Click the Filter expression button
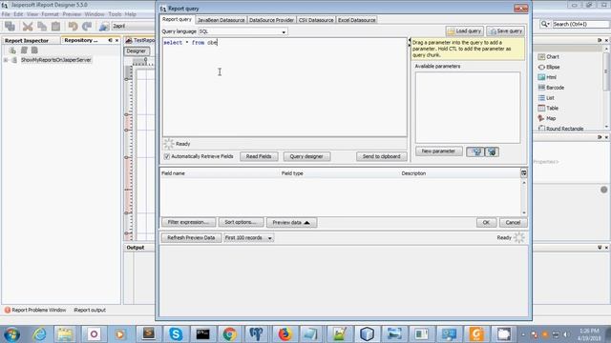 189,222
